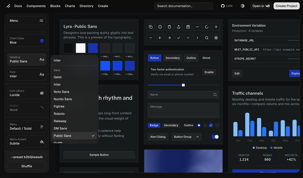Check the empty checkbox beside badges
The height and width of the screenshot is (178, 303).
click(217, 125)
